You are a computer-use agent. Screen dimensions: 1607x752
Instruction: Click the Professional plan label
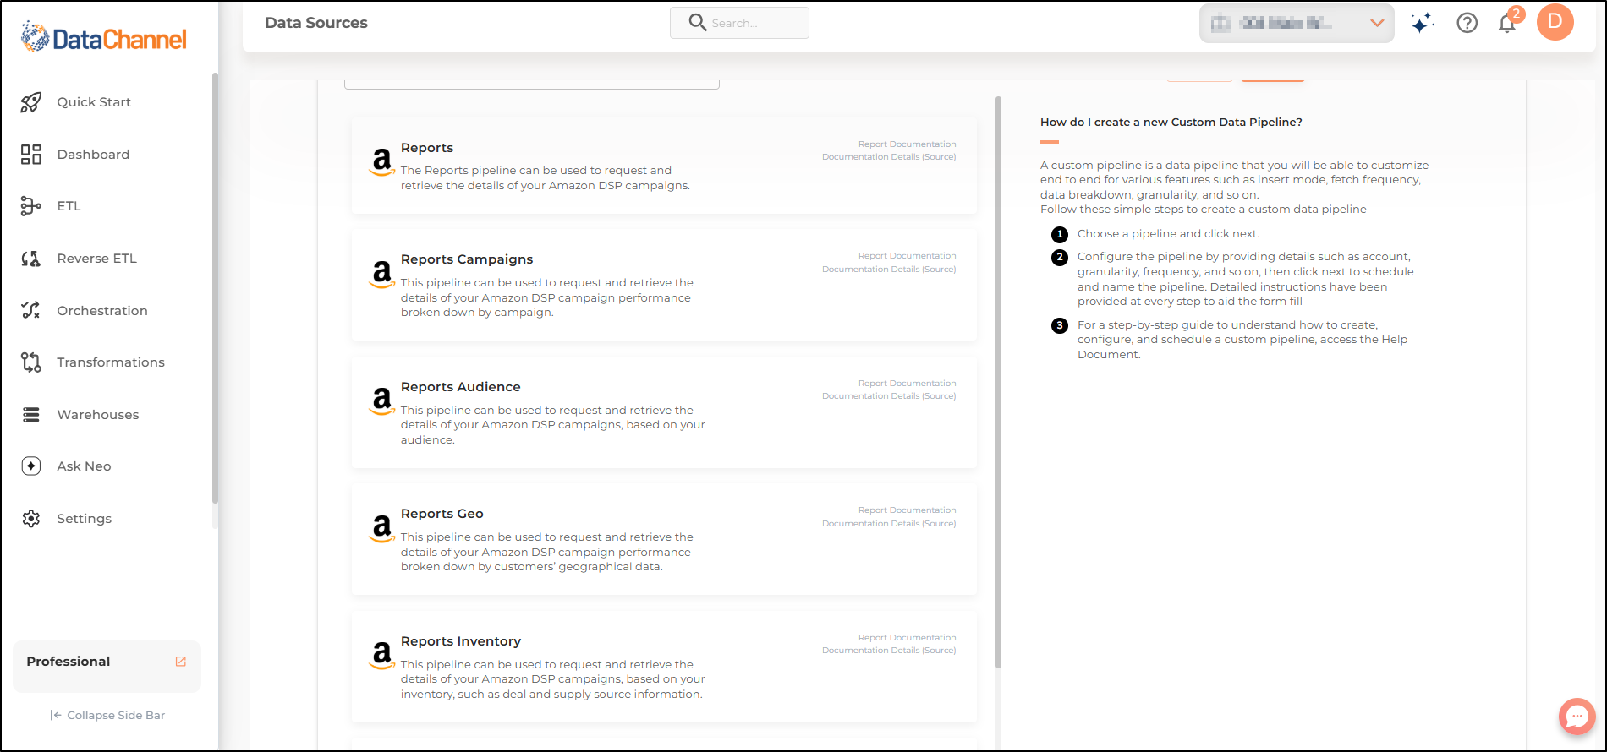tap(69, 662)
